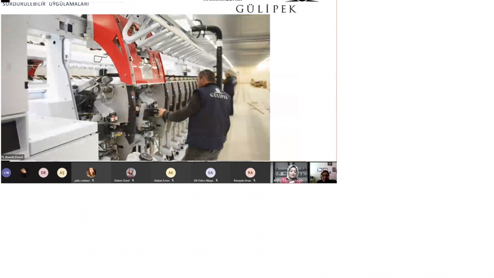This screenshot has height=278, width=494.
Task: Click the dark-haired participant photo beside +16
Action: point(25,172)
